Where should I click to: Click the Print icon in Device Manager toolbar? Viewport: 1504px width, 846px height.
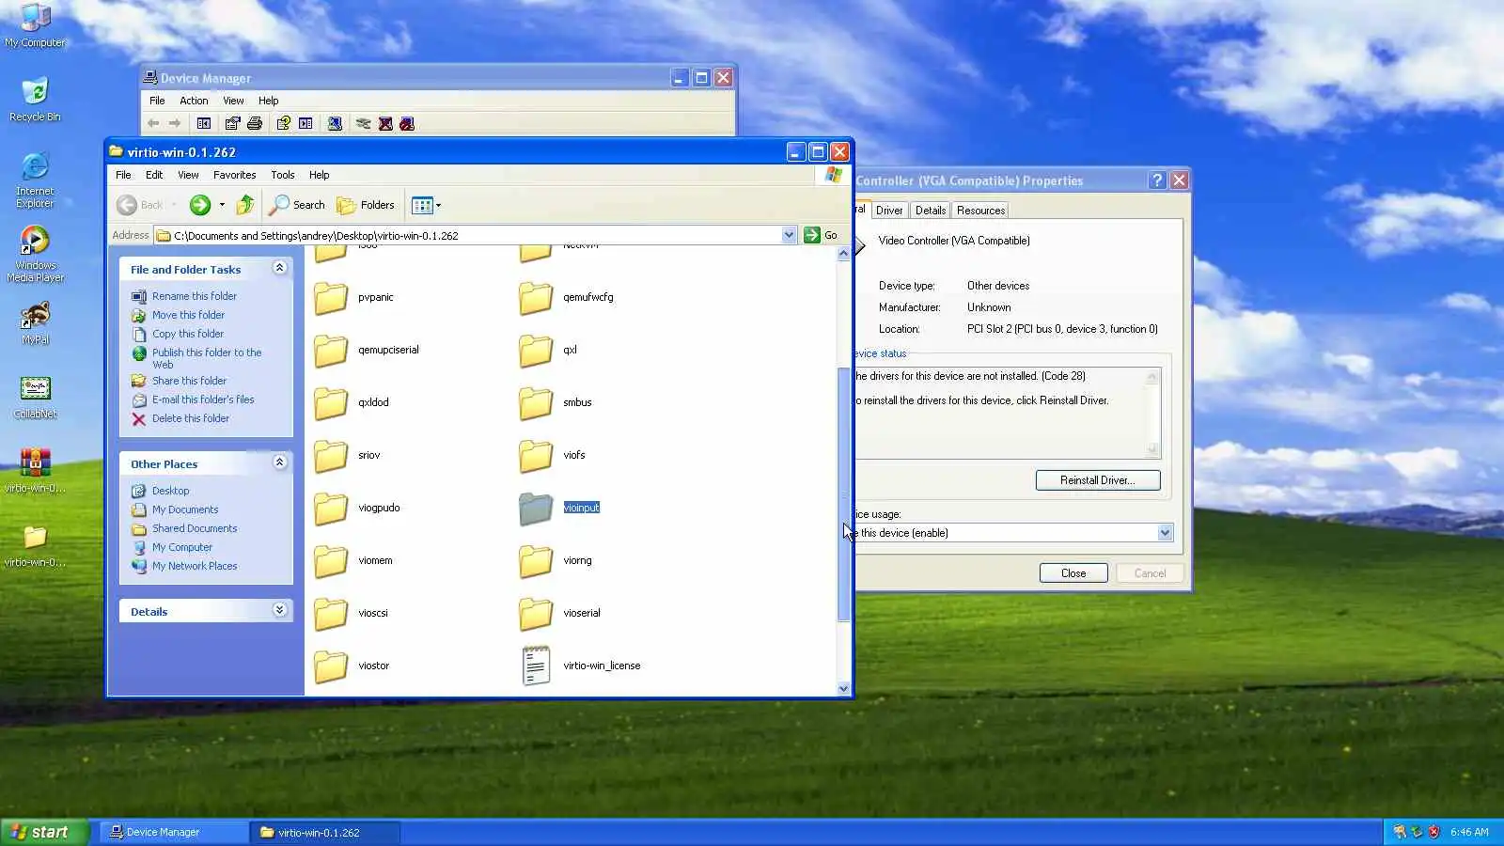pyautogui.click(x=254, y=123)
